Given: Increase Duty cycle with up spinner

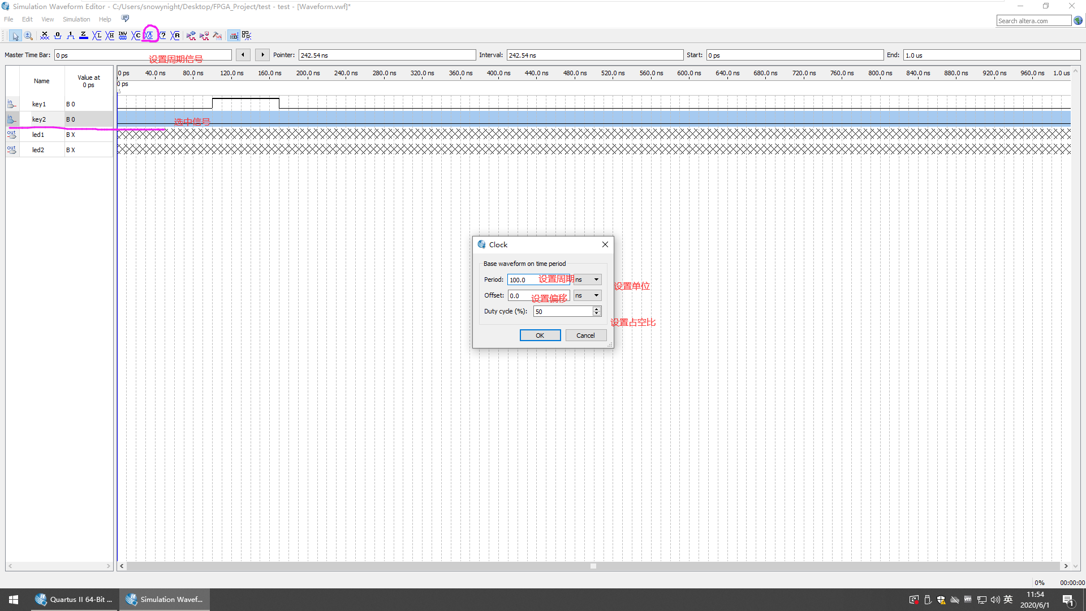Looking at the screenshot, I should [x=597, y=309].
